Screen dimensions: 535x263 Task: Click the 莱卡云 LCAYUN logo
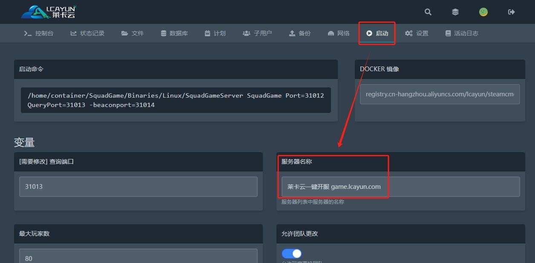(x=49, y=12)
